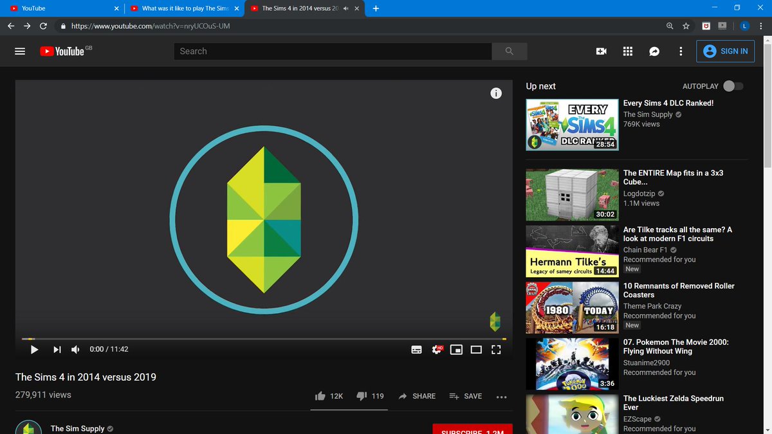Open the YouTube header settings three-dot menu
This screenshot has height=434, width=772.
(681, 51)
